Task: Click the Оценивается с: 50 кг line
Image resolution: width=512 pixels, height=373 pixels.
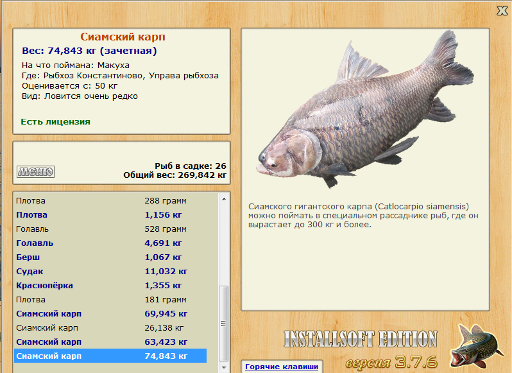Action: pos(69,86)
